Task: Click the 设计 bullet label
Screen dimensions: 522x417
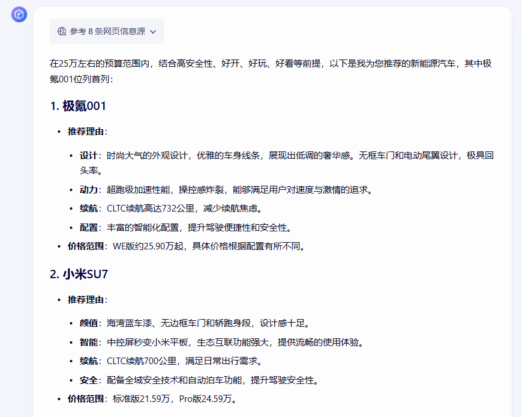Action: (89, 156)
